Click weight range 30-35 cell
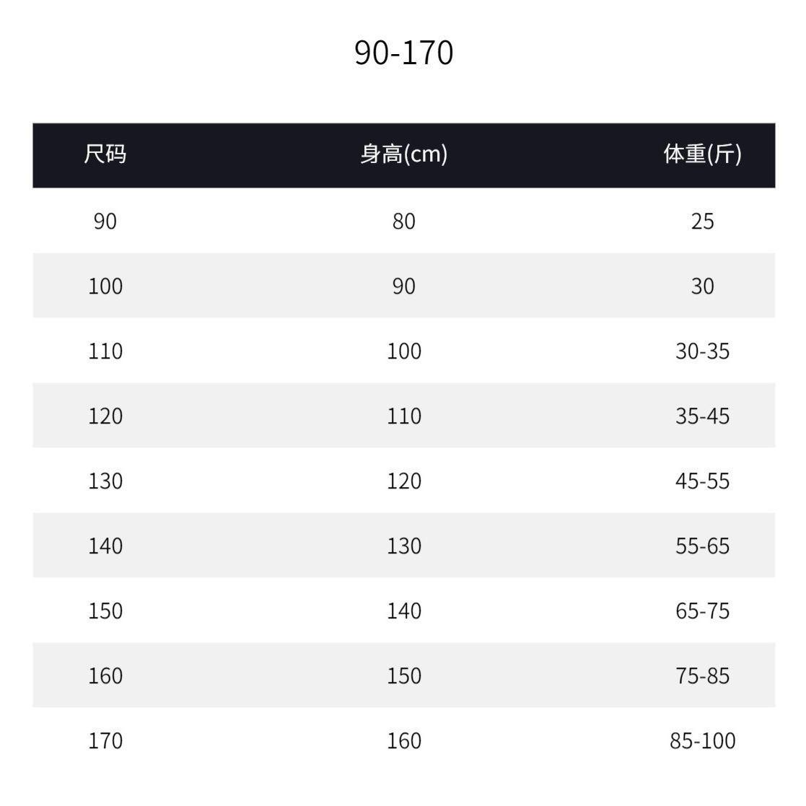 pyautogui.click(x=702, y=351)
